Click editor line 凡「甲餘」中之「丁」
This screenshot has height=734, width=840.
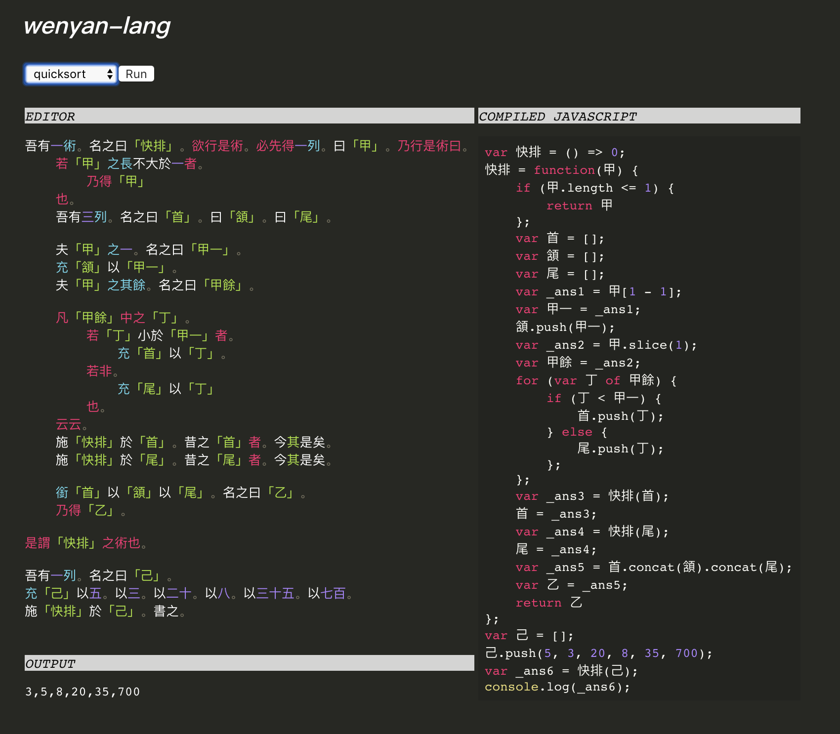pyautogui.click(x=123, y=318)
